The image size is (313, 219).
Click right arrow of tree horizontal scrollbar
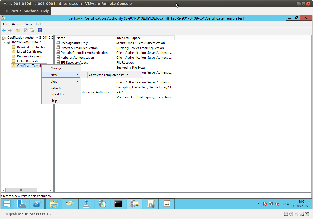click(51, 190)
